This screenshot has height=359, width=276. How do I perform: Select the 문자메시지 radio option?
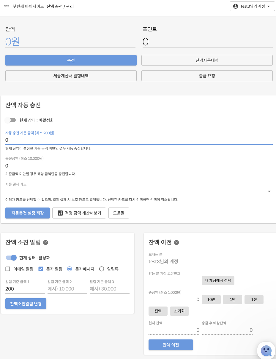click(70, 269)
